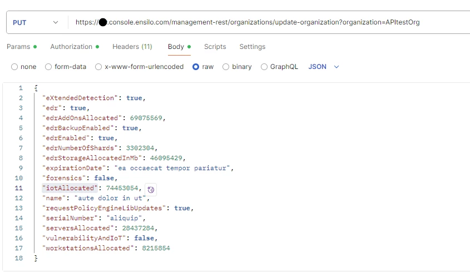Click the "eXtendedDetection" key on line 2

(x=80, y=98)
